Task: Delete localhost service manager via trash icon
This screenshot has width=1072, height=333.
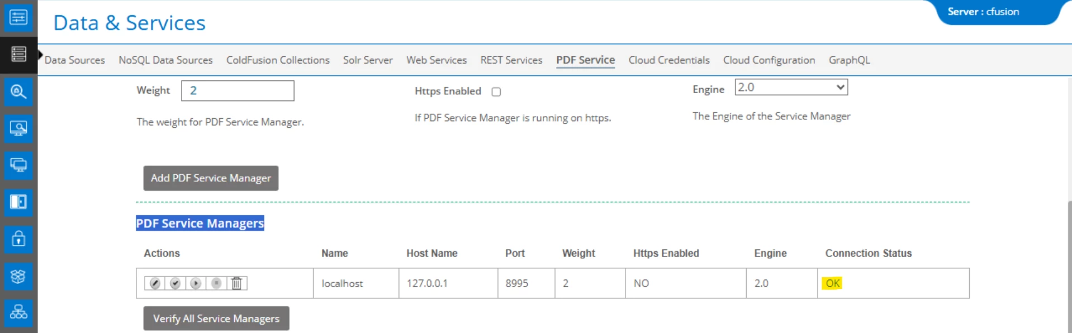Action: tap(236, 283)
